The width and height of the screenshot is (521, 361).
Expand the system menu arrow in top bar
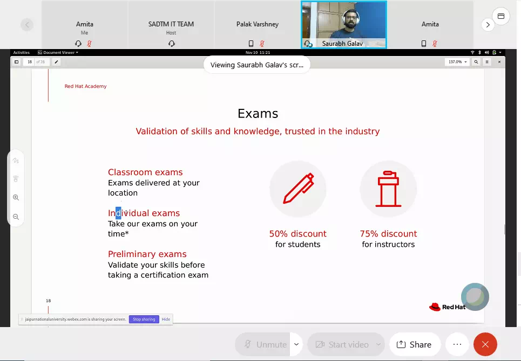500,52
